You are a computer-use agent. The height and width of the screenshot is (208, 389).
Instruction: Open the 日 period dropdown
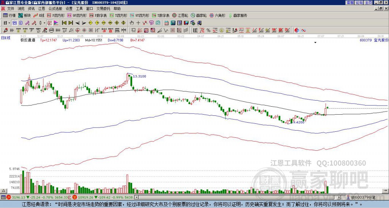click(7, 23)
